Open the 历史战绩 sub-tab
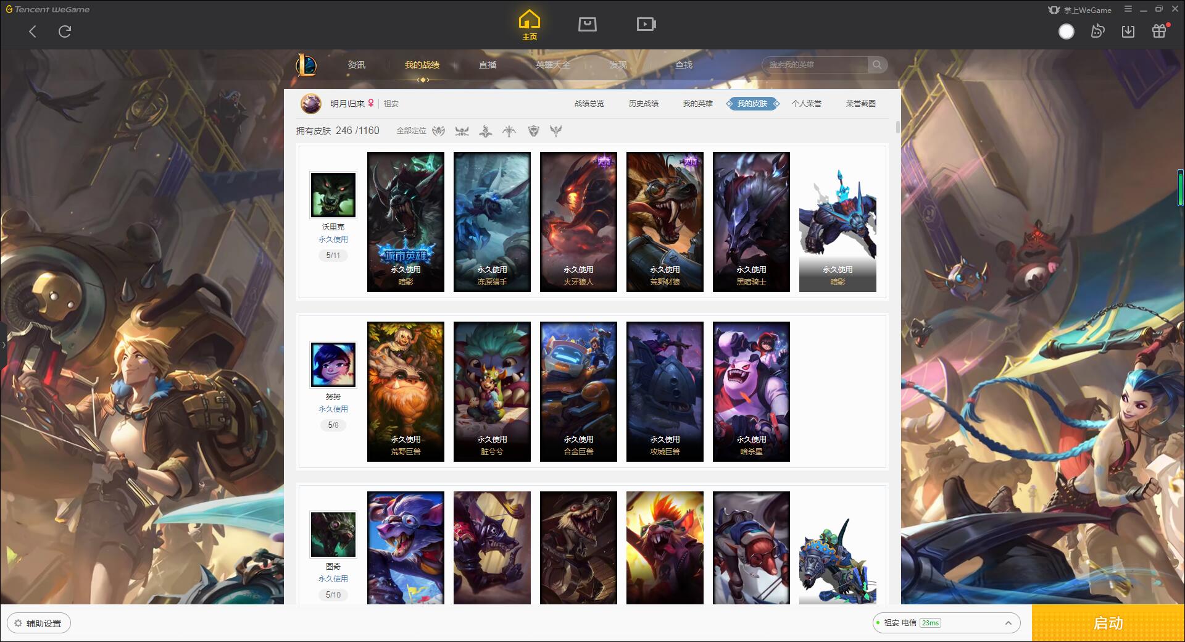Viewport: 1185px width, 642px height. point(644,104)
